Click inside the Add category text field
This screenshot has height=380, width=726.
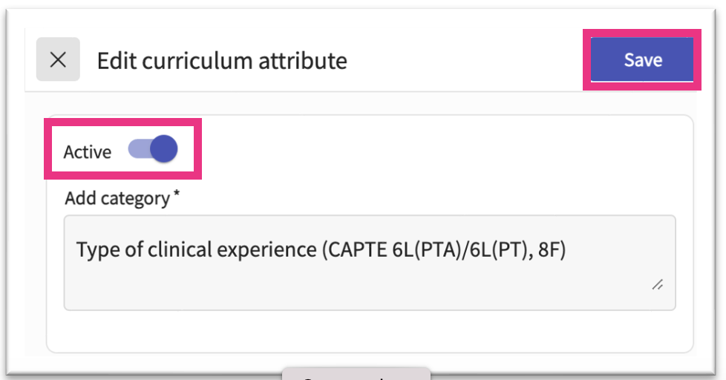(x=369, y=262)
